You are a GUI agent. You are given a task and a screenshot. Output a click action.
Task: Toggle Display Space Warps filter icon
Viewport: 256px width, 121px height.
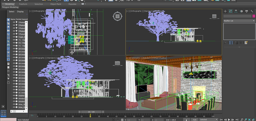8,38
